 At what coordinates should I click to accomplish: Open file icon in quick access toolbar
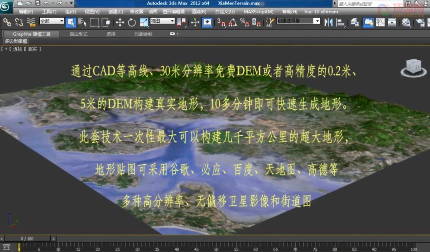(x=28, y=3)
